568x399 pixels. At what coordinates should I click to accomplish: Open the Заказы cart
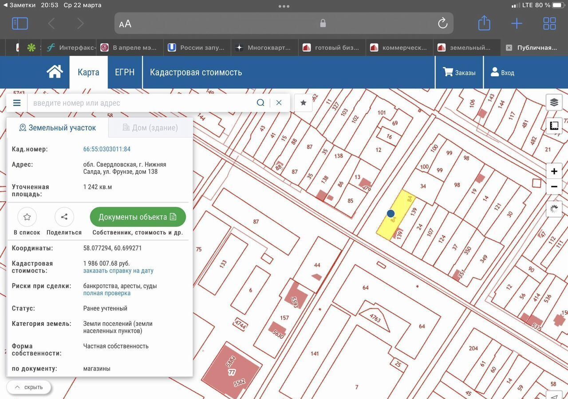point(459,72)
